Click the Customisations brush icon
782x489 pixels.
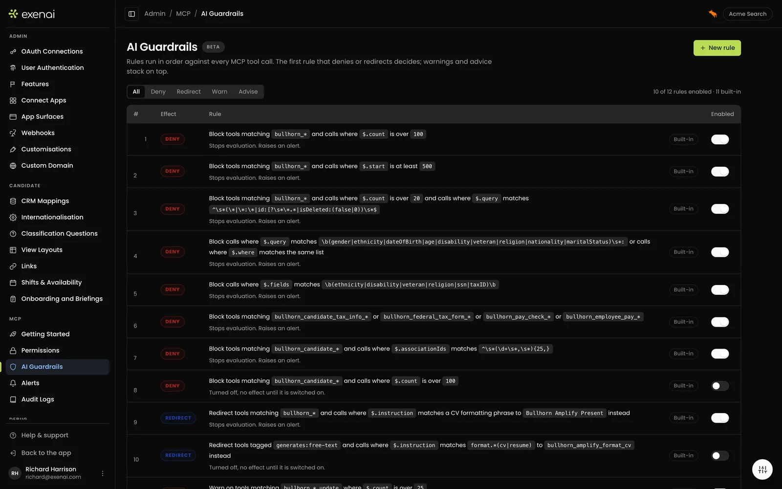pyautogui.click(x=13, y=149)
